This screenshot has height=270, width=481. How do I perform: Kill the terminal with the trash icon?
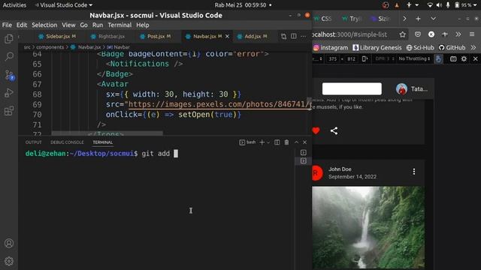tap(286, 142)
